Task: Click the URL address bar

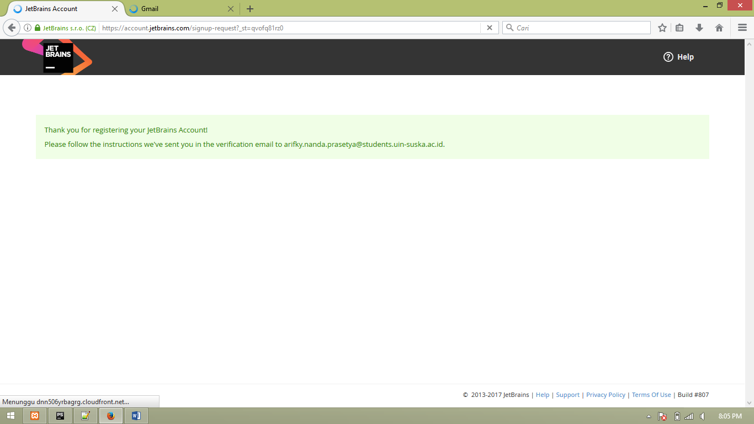Action: pos(290,28)
